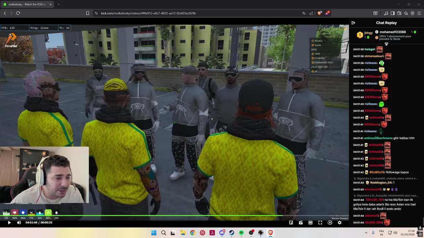The height and width of the screenshot is (238, 424).
Task: Change the playback speed
Action: click(x=330, y=223)
